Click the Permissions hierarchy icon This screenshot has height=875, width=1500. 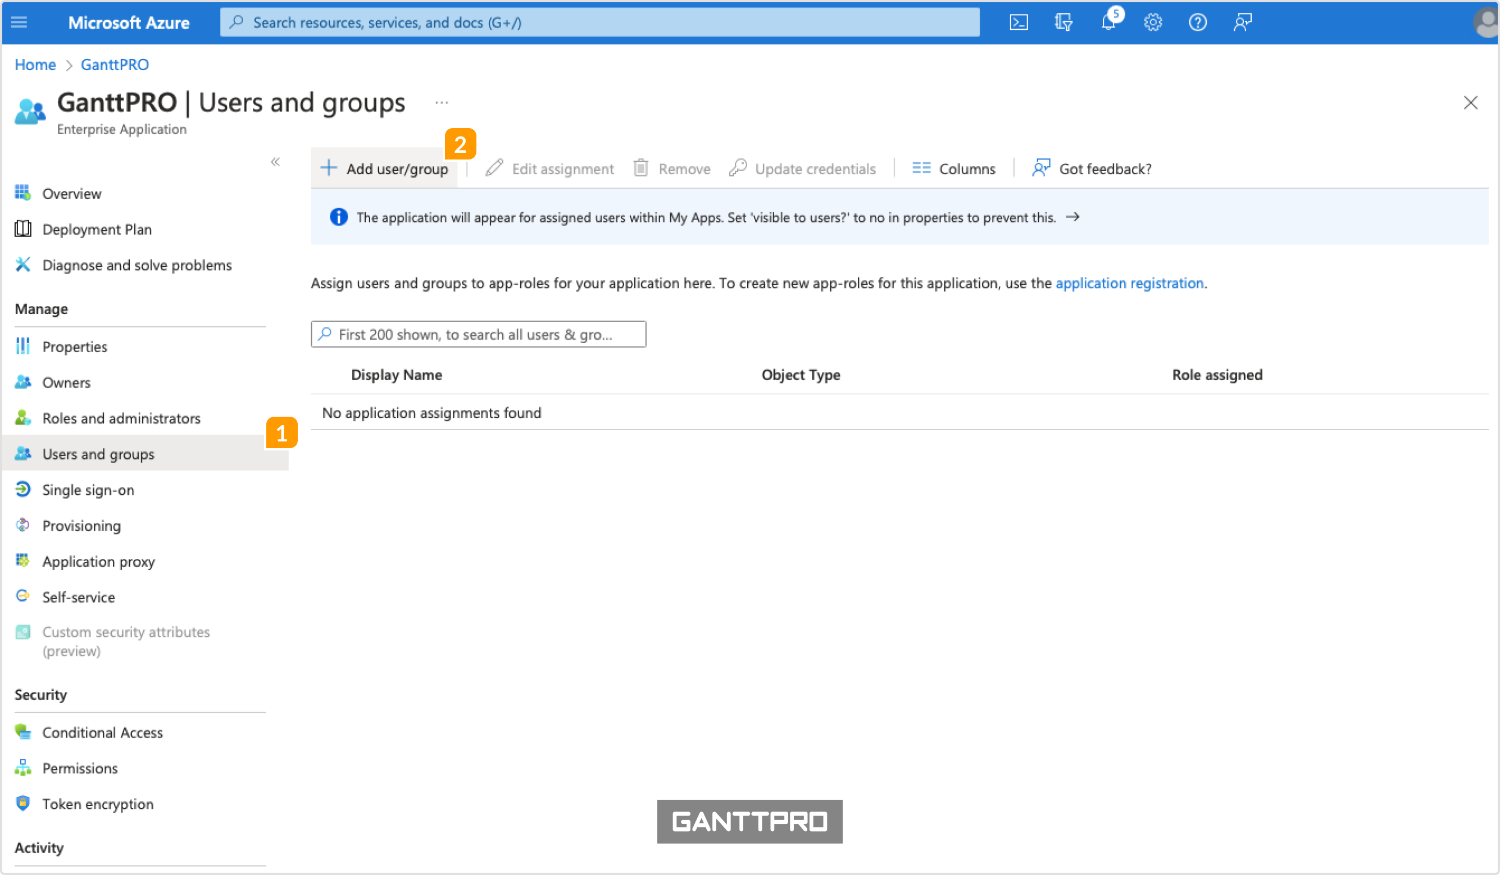22,767
